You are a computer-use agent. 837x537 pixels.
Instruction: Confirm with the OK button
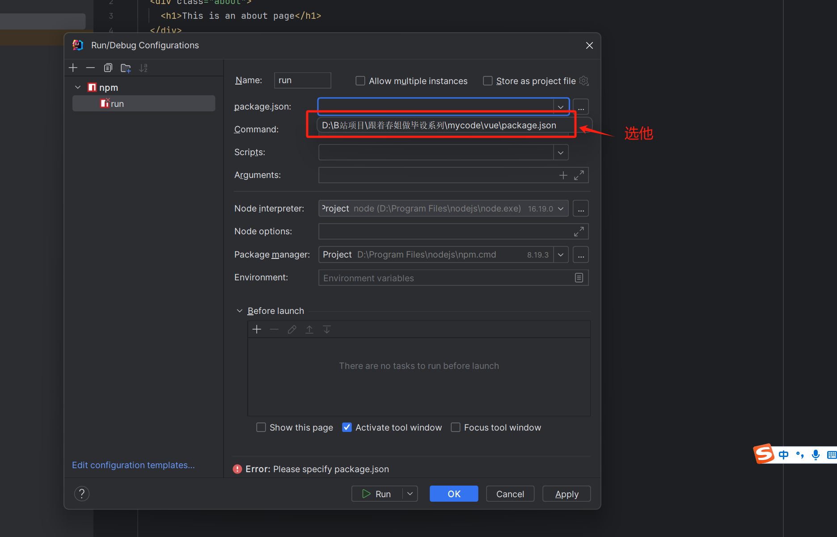click(454, 494)
